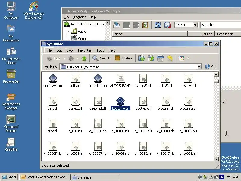Screen dimensions: 241x181
Task: Click system32 taskbar button
Action: [x=95, y=177]
